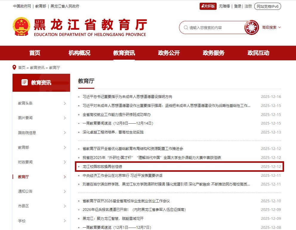Switch to 政务公开 navigation tab
The image size is (296, 230).
(x=169, y=53)
